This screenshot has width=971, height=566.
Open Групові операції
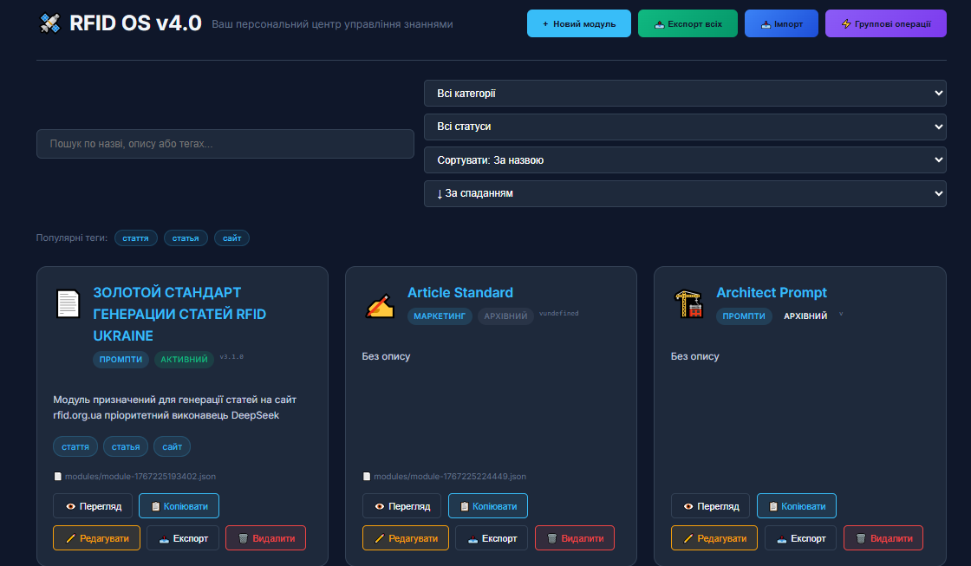pos(885,23)
